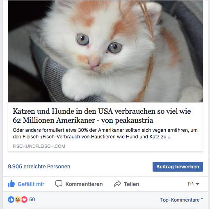
Task: Open the Katzen und Hunde headline link
Action: click(x=102, y=116)
